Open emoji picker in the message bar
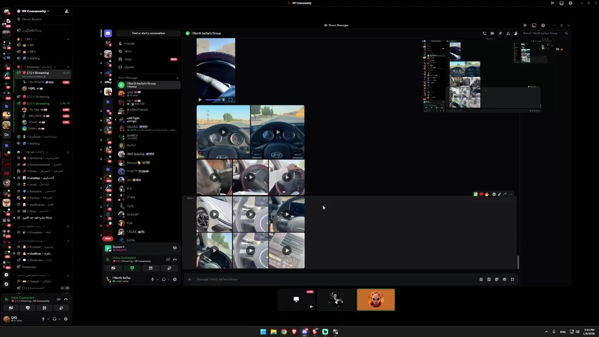599x337 pixels. pyautogui.click(x=504, y=279)
